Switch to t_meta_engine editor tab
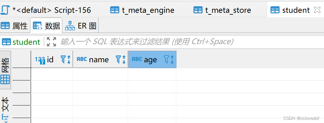Image resolution: width=324 pixels, height=123 pixels. 142,10
